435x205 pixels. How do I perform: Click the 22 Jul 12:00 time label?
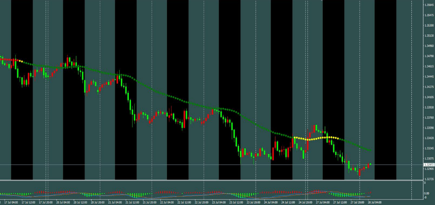click(x=184, y=203)
